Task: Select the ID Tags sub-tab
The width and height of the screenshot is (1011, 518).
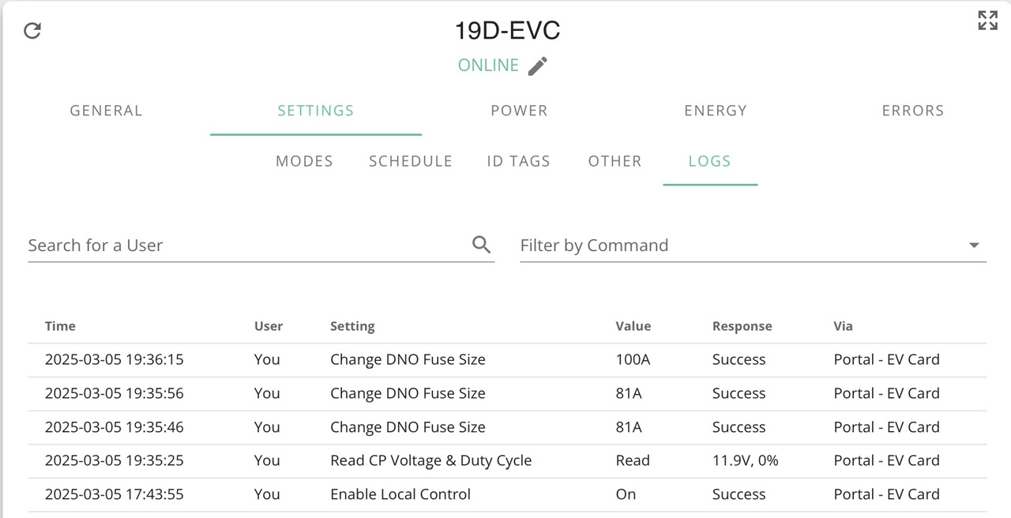Action: click(518, 161)
